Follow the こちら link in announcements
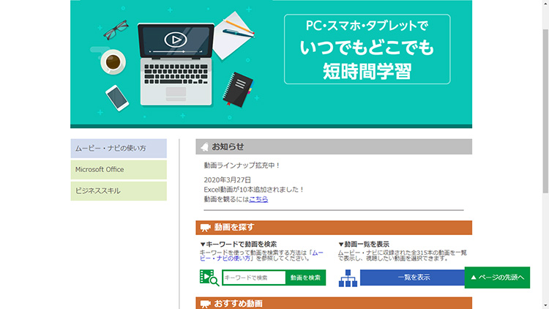 (258, 199)
